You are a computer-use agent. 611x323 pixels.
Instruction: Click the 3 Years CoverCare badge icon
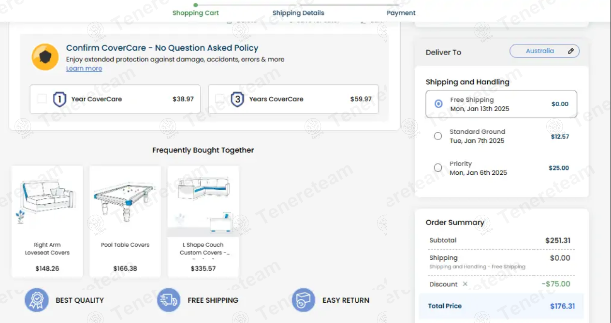pos(237,99)
